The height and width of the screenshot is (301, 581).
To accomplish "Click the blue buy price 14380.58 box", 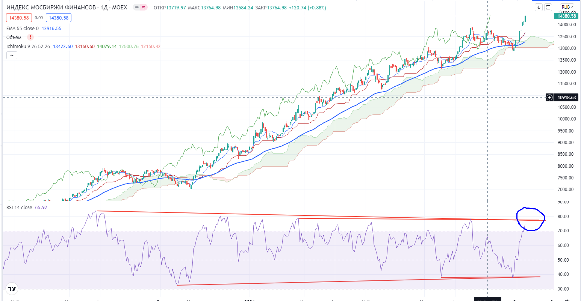I will tap(58, 18).
